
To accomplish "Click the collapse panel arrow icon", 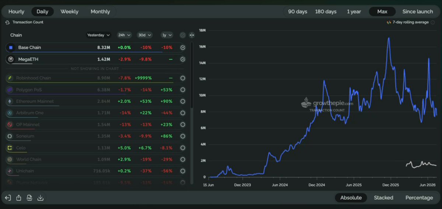I will pyautogui.click(x=8, y=198).
